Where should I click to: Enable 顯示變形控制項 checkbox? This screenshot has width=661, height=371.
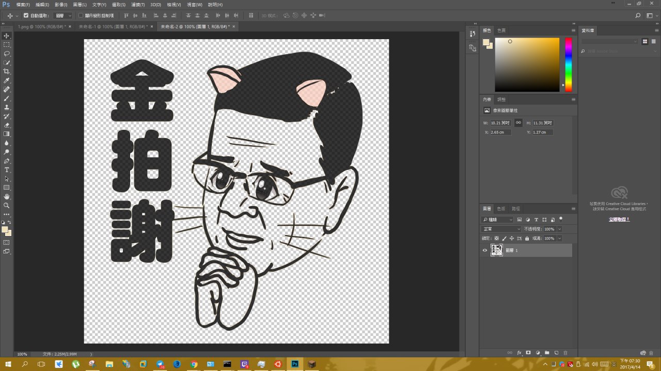[x=81, y=15]
